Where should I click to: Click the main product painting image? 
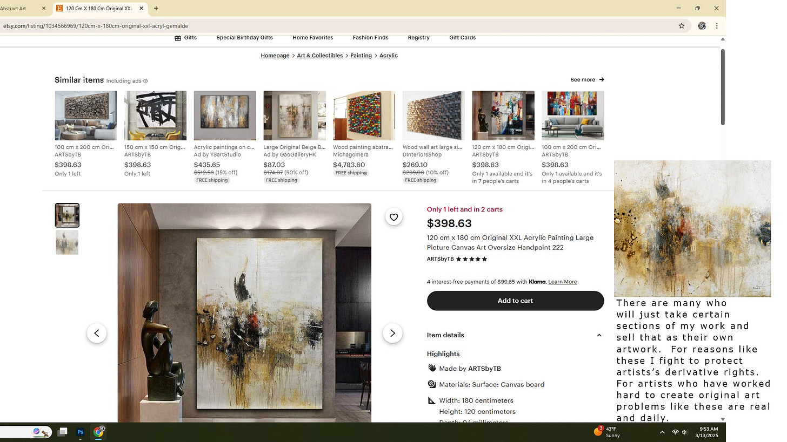pos(244,313)
